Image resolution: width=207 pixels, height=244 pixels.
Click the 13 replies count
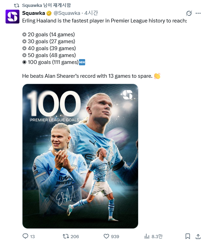(32, 236)
